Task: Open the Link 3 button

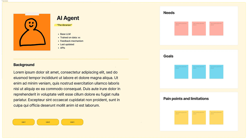Action: [x=72, y=122]
